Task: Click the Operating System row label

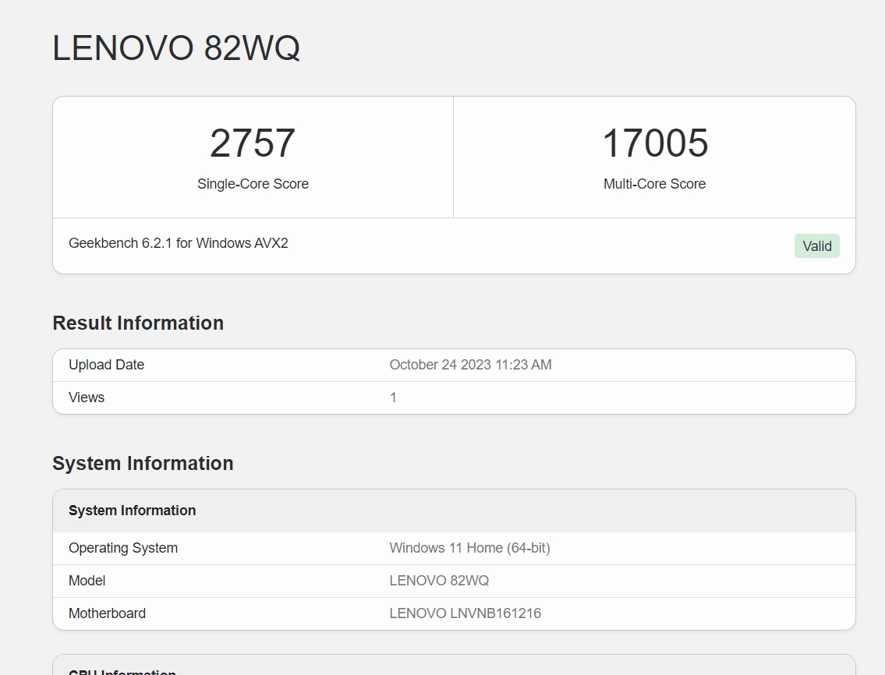Action: pyautogui.click(x=123, y=548)
